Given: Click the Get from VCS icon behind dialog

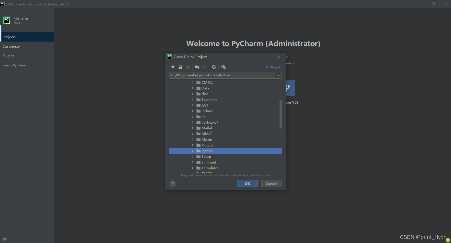Looking at the screenshot, I should pyautogui.click(x=290, y=88).
